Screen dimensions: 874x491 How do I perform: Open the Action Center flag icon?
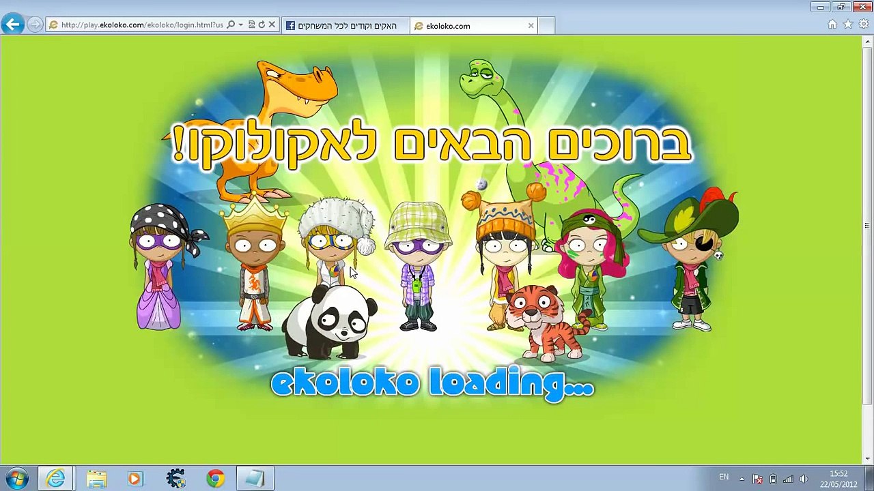(x=757, y=479)
